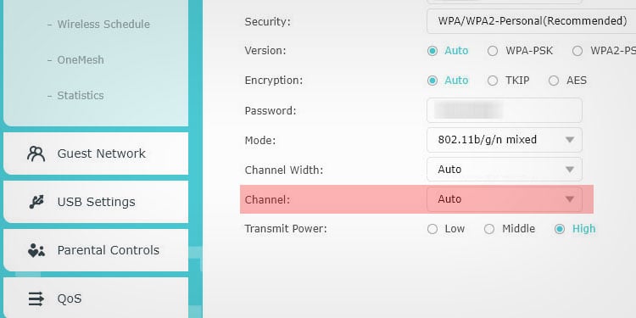The height and width of the screenshot is (318, 636).
Task: Set Transmit Power to Low
Action: [432, 229]
